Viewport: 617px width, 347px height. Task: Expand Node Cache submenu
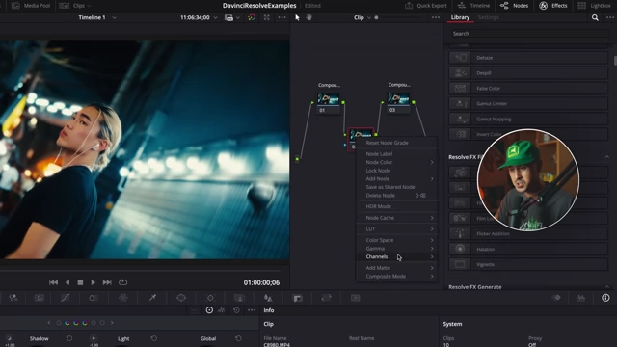click(x=396, y=218)
